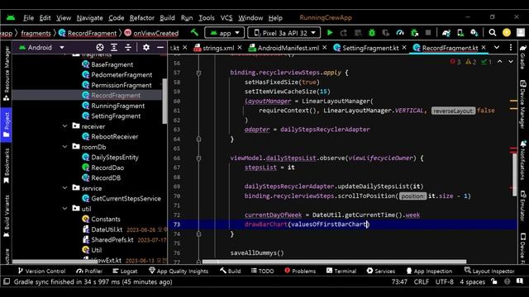Open Resource Manager side panel

[x=6, y=73]
